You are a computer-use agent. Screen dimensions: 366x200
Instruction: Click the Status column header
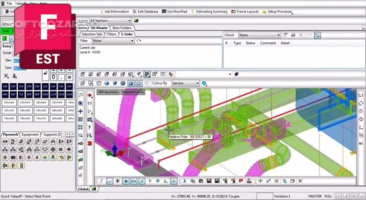(250, 43)
